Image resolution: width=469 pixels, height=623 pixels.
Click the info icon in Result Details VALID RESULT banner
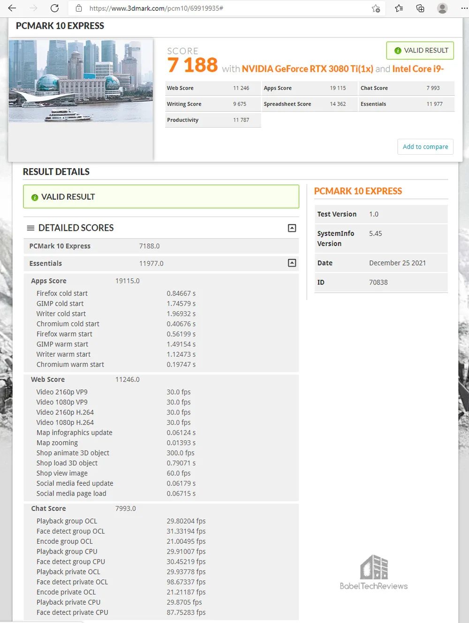pos(35,197)
